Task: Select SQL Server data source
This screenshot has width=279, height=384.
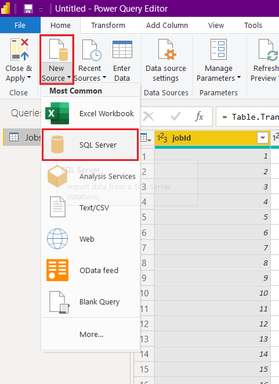Action: (x=90, y=145)
